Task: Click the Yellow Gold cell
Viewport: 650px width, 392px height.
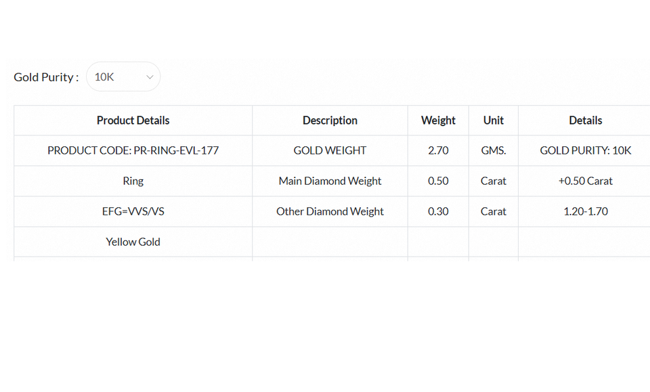Action: (133, 242)
